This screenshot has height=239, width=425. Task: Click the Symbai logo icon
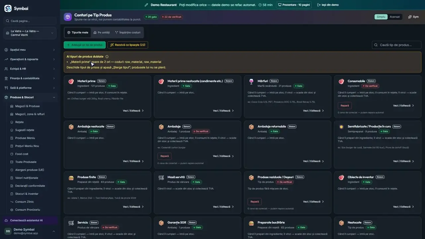coord(8,8)
